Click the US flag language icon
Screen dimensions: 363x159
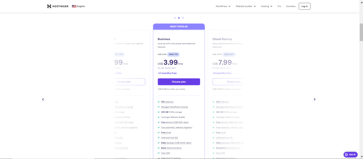coord(74,6)
